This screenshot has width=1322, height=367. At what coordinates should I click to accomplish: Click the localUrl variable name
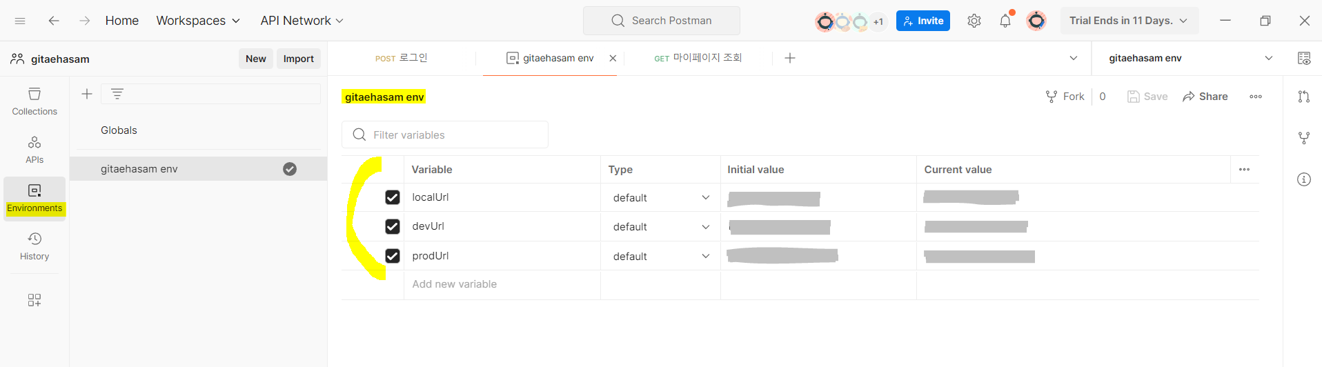[431, 197]
